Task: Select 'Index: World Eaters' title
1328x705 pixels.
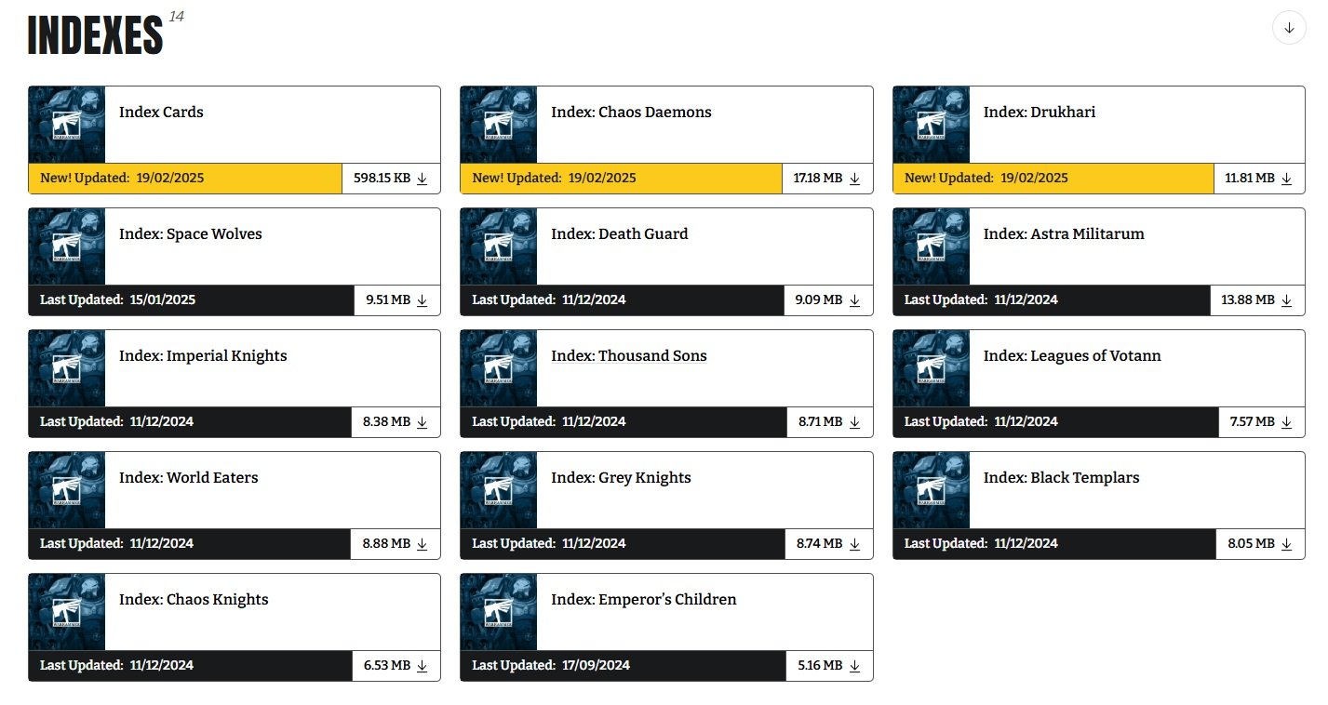Action: tap(189, 478)
